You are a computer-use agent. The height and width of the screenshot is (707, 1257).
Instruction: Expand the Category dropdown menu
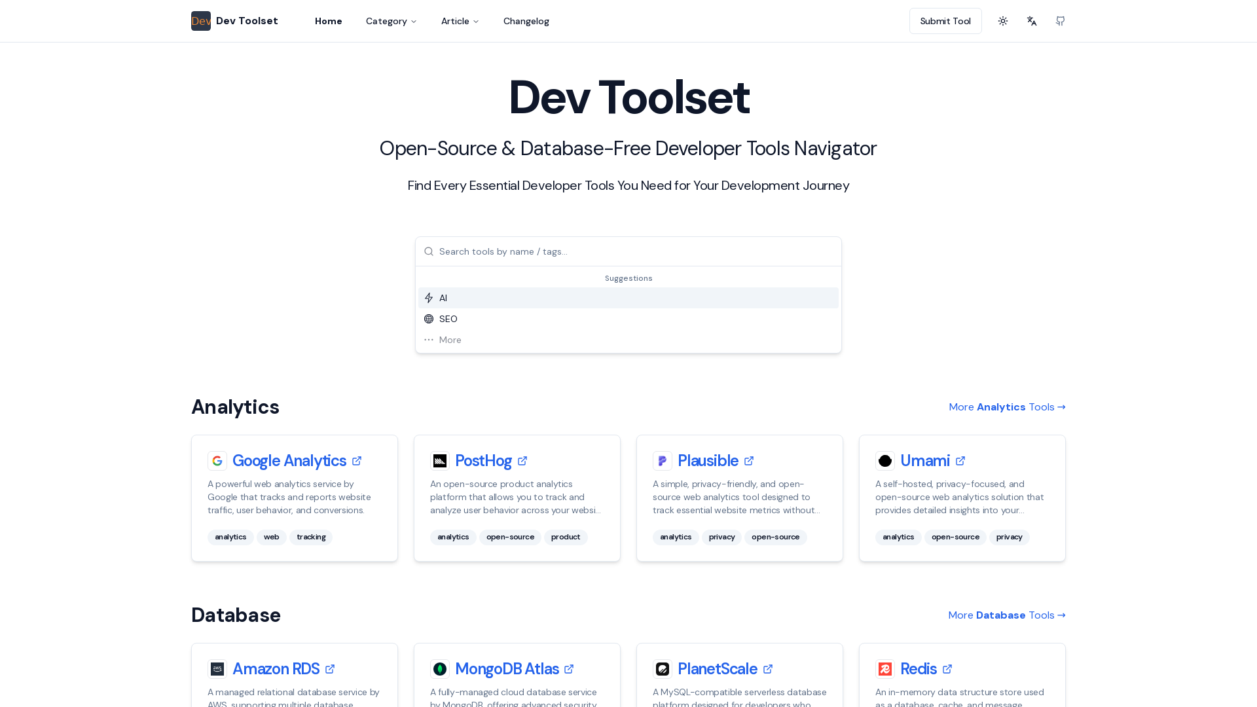pyautogui.click(x=391, y=21)
